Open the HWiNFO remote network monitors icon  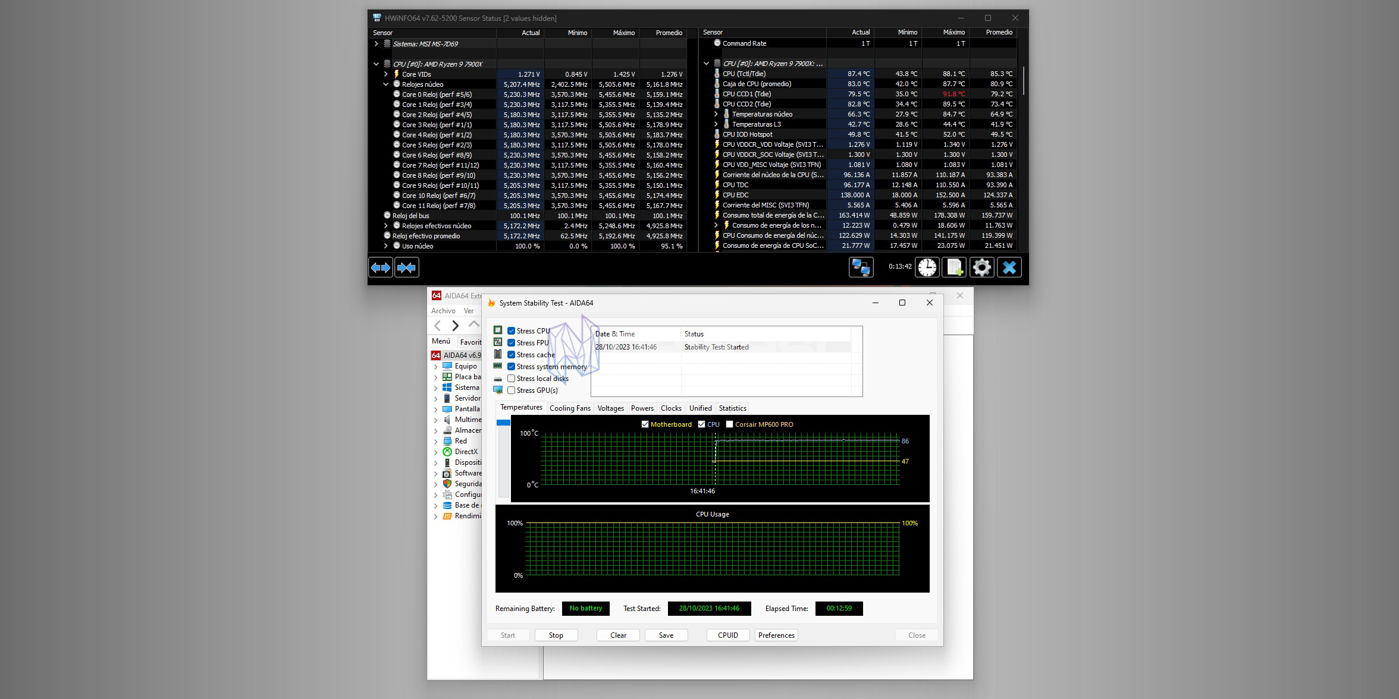(x=861, y=267)
